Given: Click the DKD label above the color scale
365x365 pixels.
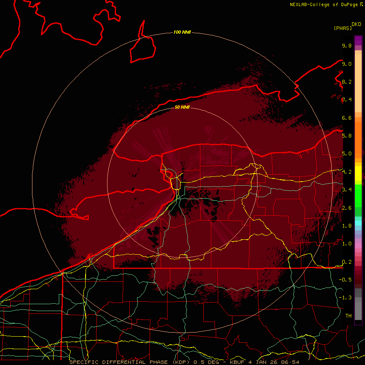Looking at the screenshot, I should [356, 24].
